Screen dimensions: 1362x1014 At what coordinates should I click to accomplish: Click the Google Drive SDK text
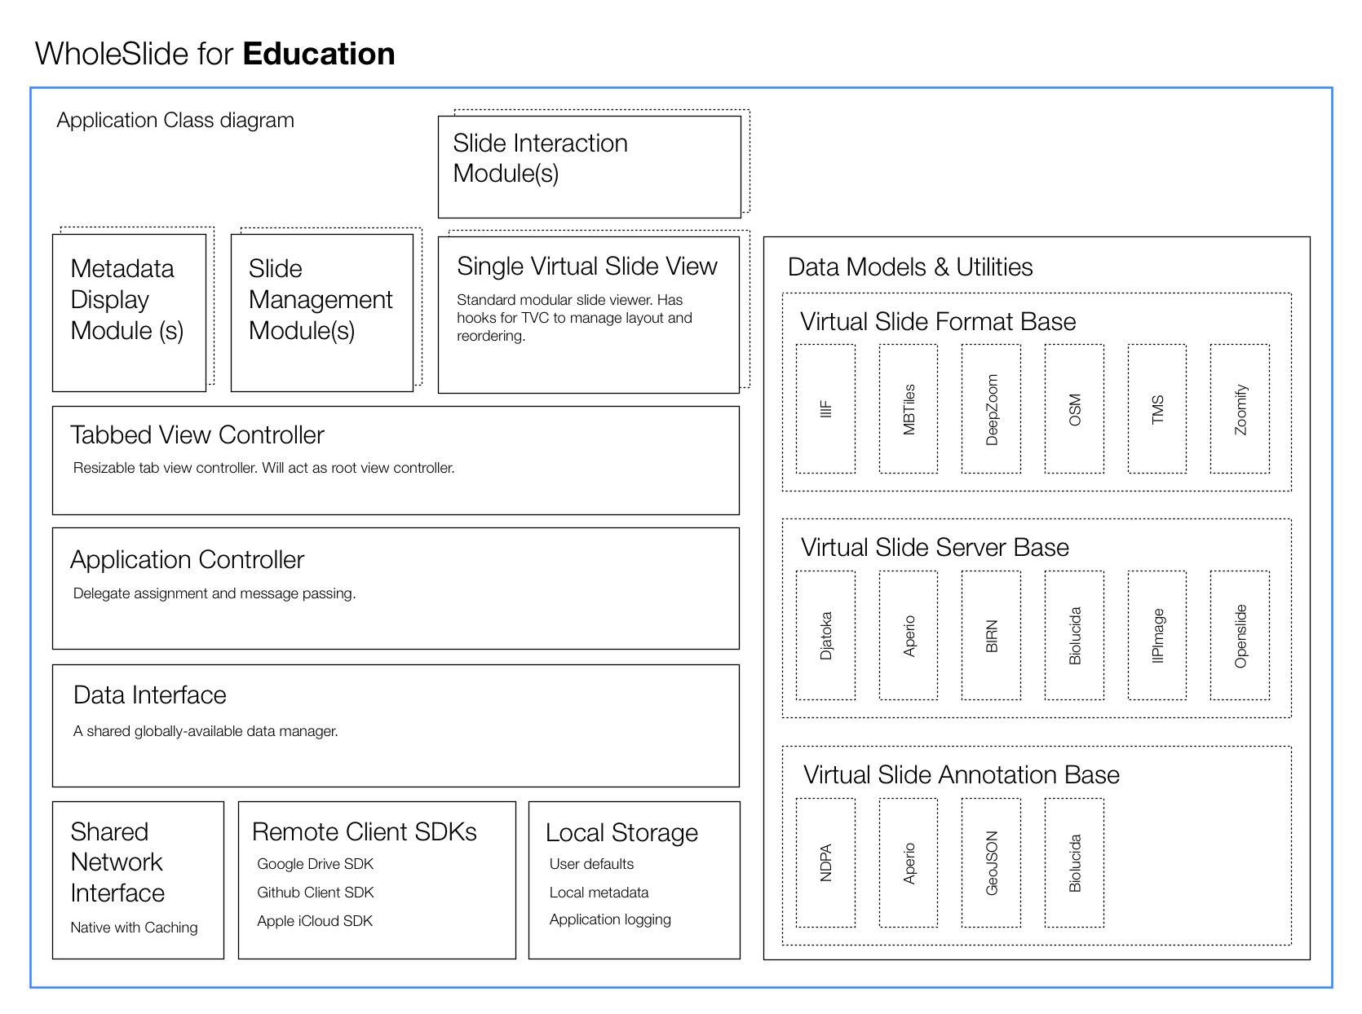(315, 864)
